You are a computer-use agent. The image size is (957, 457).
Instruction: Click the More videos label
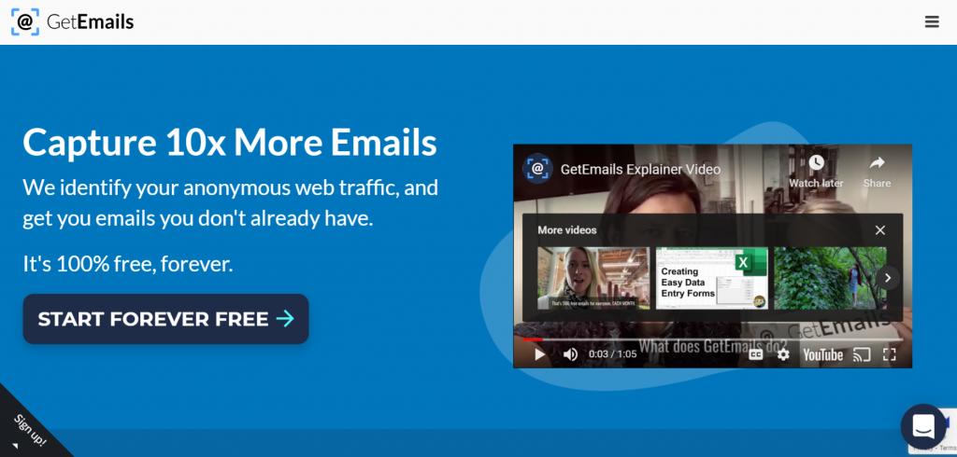click(x=567, y=230)
